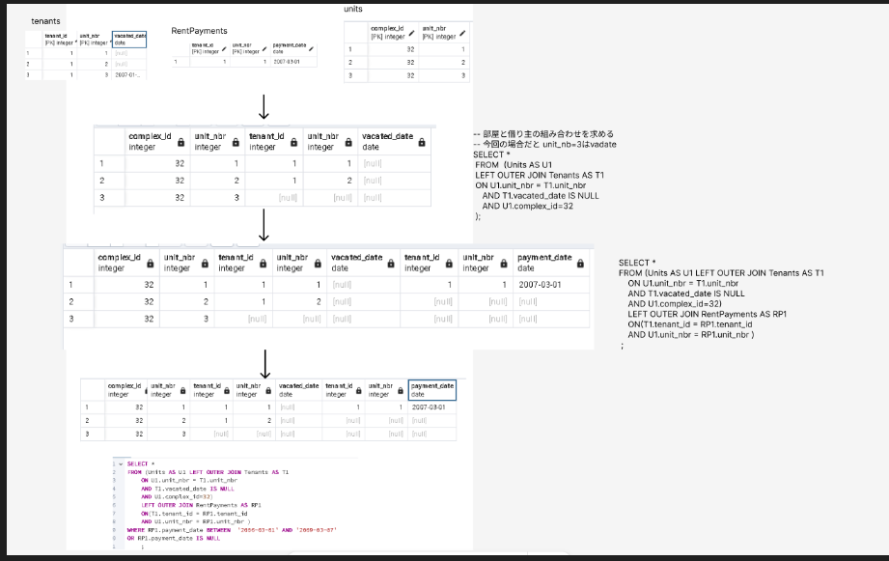Click lock of unit_nbr beside payment_date, large result
This screenshot has height=561, width=889.
(x=504, y=264)
